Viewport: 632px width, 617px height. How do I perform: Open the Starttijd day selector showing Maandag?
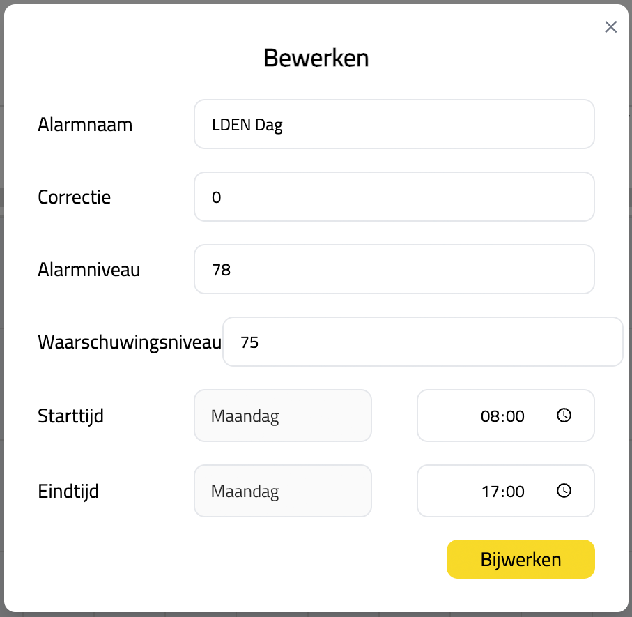coord(282,416)
